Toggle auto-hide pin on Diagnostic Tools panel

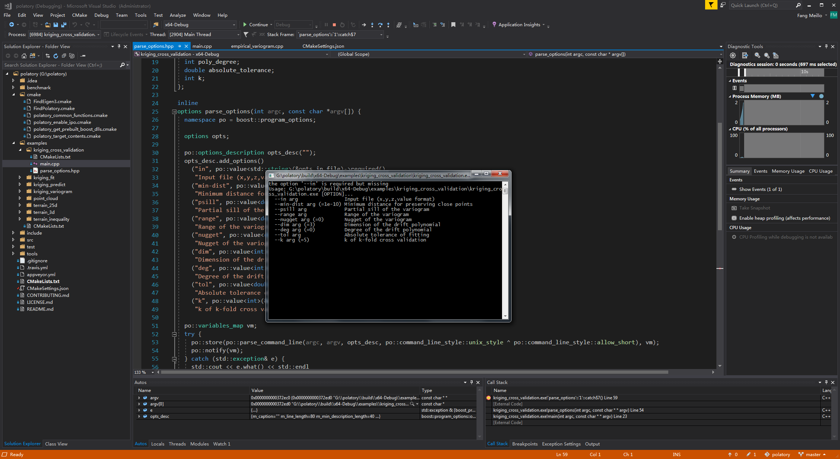(826, 47)
